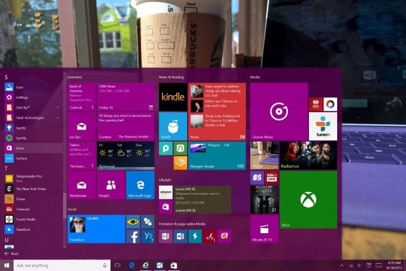Image resolution: width=406 pixels, height=271 pixels.
Task: Open the orange Audible tile
Action: tap(180, 163)
